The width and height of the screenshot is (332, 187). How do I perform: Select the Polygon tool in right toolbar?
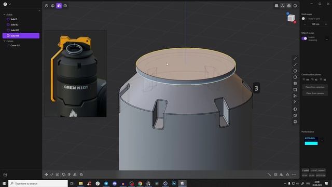pyautogui.click(x=295, y=77)
